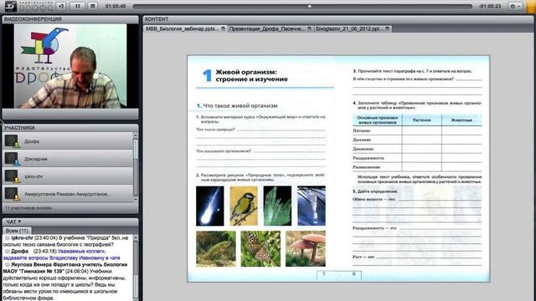Open the gear settings dropdown
The width and height of the screenshot is (536, 301).
pyautogui.click(x=515, y=6)
